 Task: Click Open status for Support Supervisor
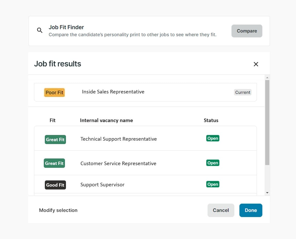[213, 184]
